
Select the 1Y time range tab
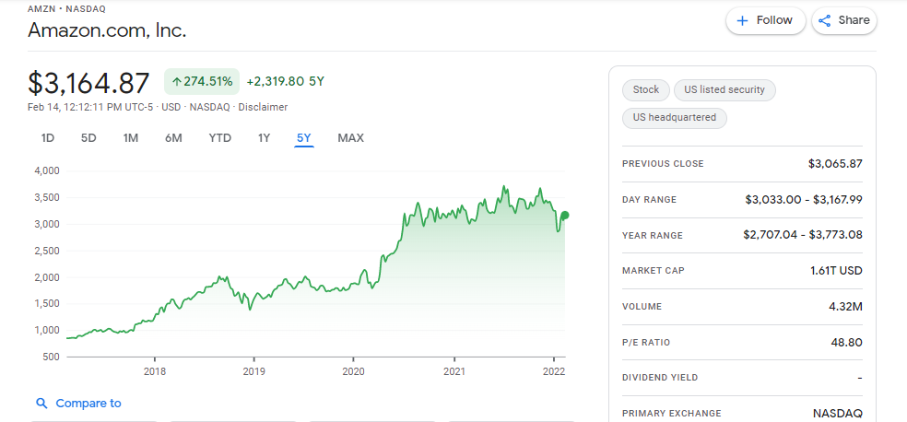click(x=264, y=138)
